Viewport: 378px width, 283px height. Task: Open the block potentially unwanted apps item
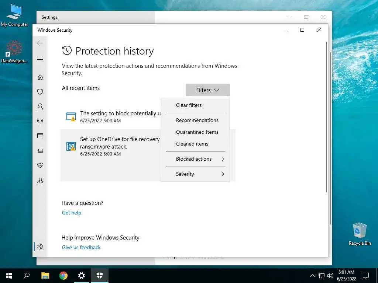[111, 117]
